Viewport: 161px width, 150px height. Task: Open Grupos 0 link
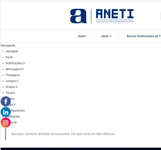pos(12,87)
